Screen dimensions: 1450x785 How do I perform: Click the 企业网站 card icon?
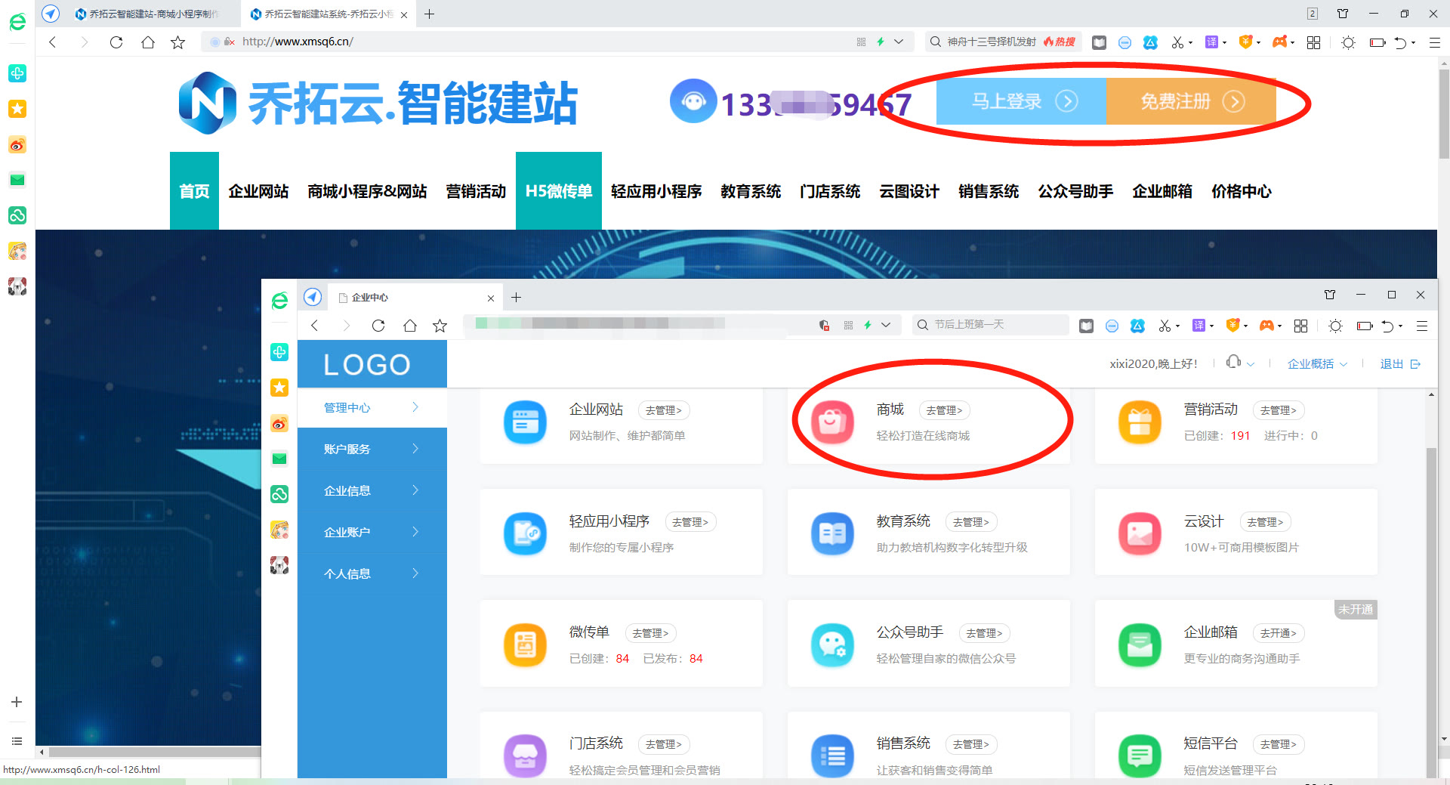[525, 422]
